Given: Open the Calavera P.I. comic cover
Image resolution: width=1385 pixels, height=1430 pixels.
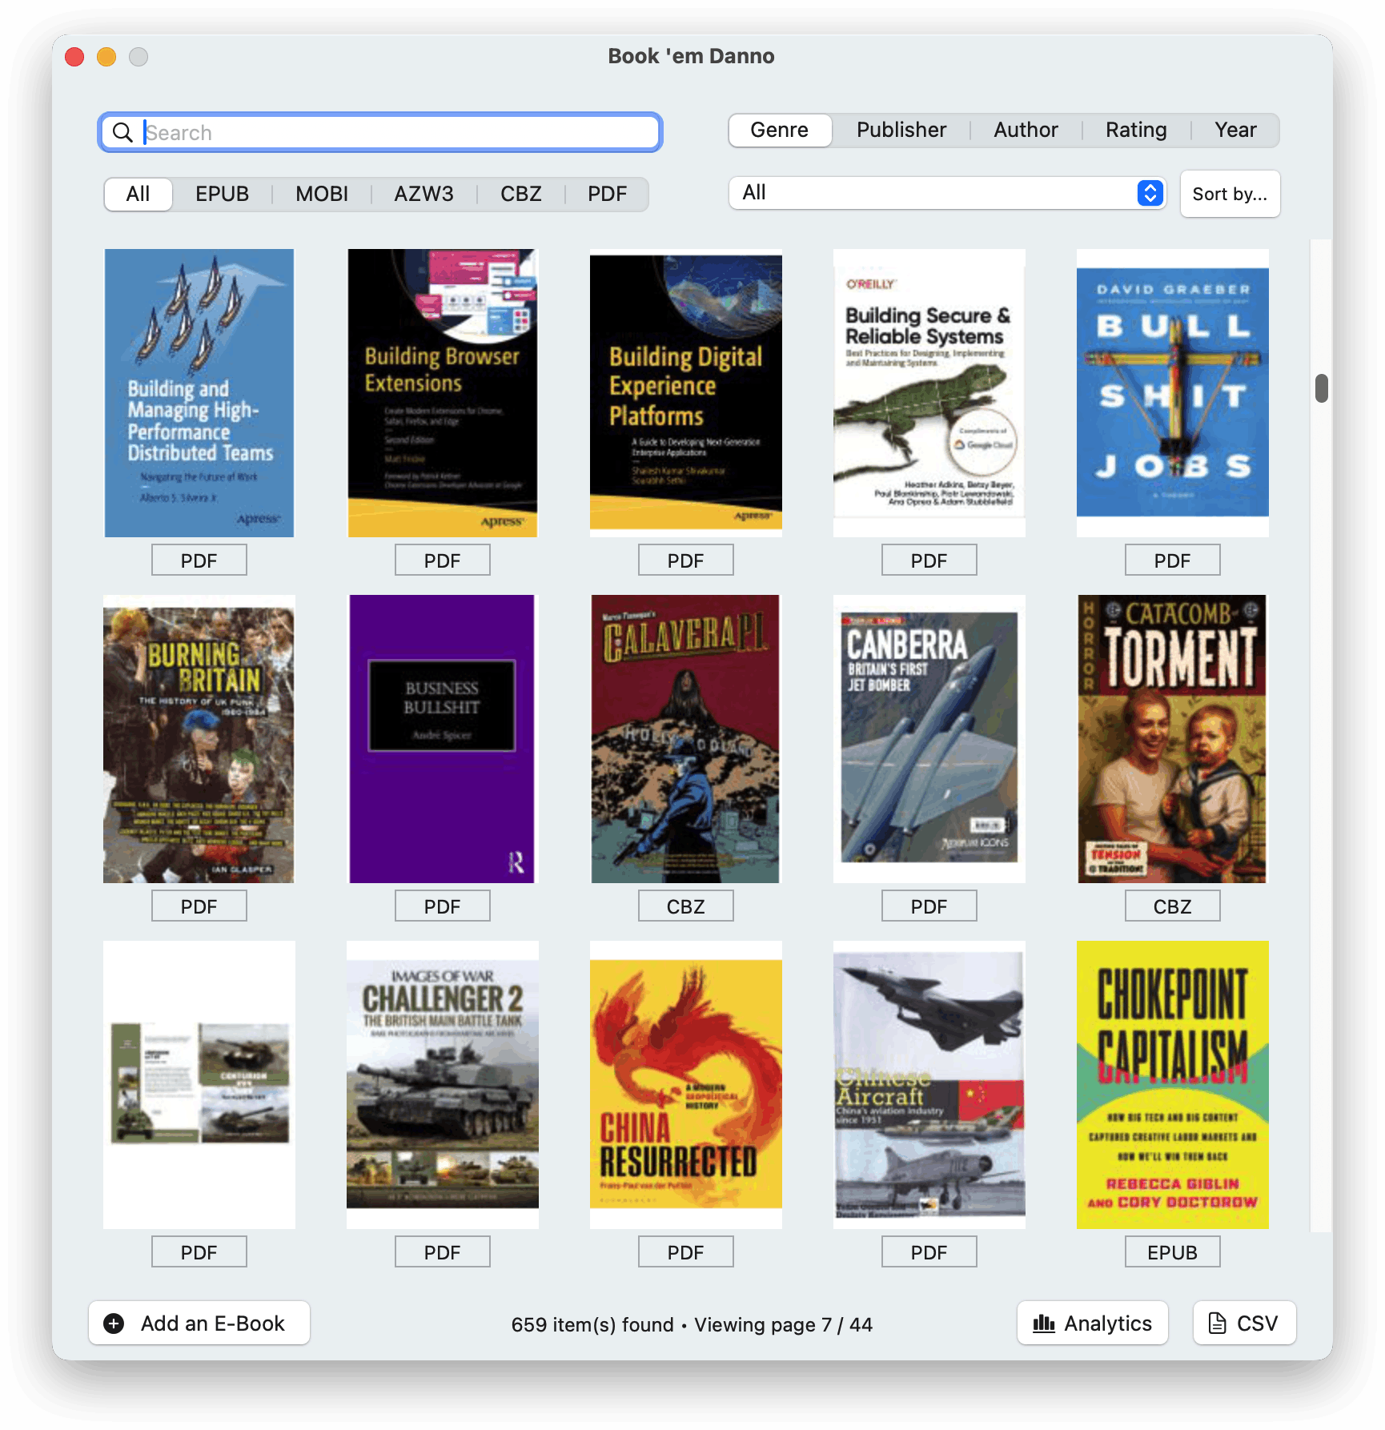Looking at the screenshot, I should [x=686, y=738].
